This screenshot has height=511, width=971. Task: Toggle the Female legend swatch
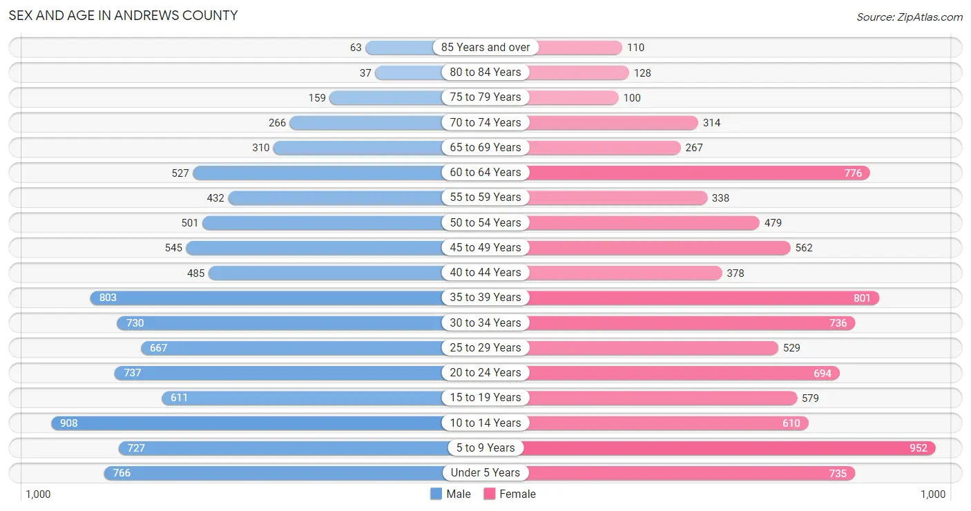tap(490, 494)
